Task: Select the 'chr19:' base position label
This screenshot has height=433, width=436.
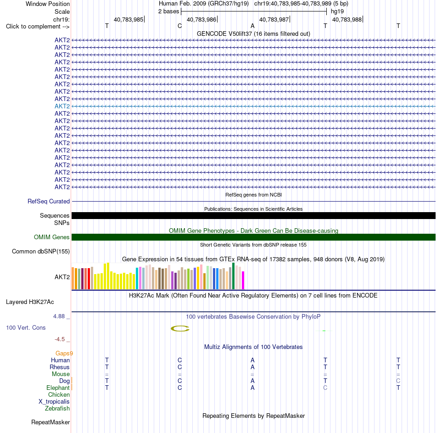Action: tap(61, 19)
